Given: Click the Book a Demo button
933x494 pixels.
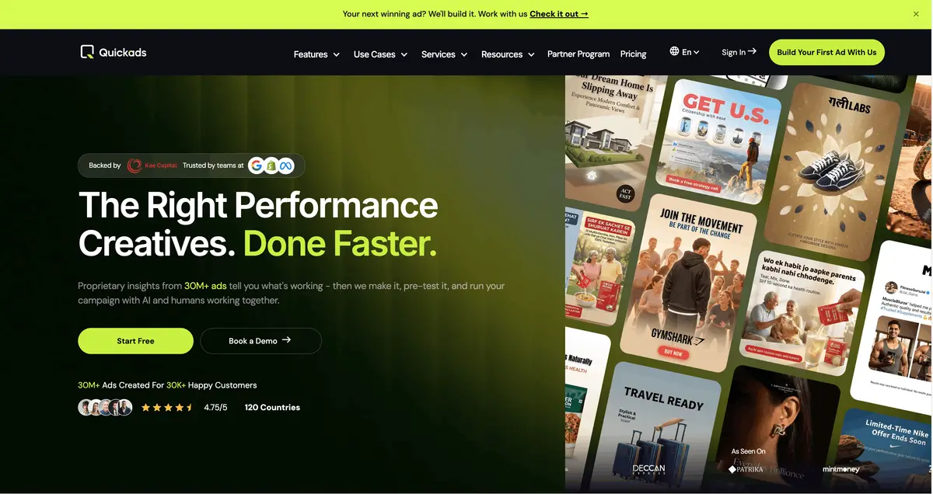Looking at the screenshot, I should tap(260, 341).
